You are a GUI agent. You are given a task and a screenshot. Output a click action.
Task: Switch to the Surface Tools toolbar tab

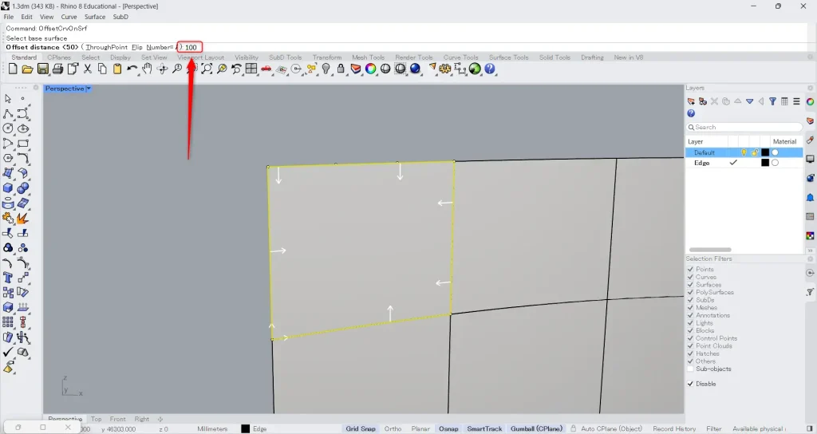pyautogui.click(x=508, y=57)
